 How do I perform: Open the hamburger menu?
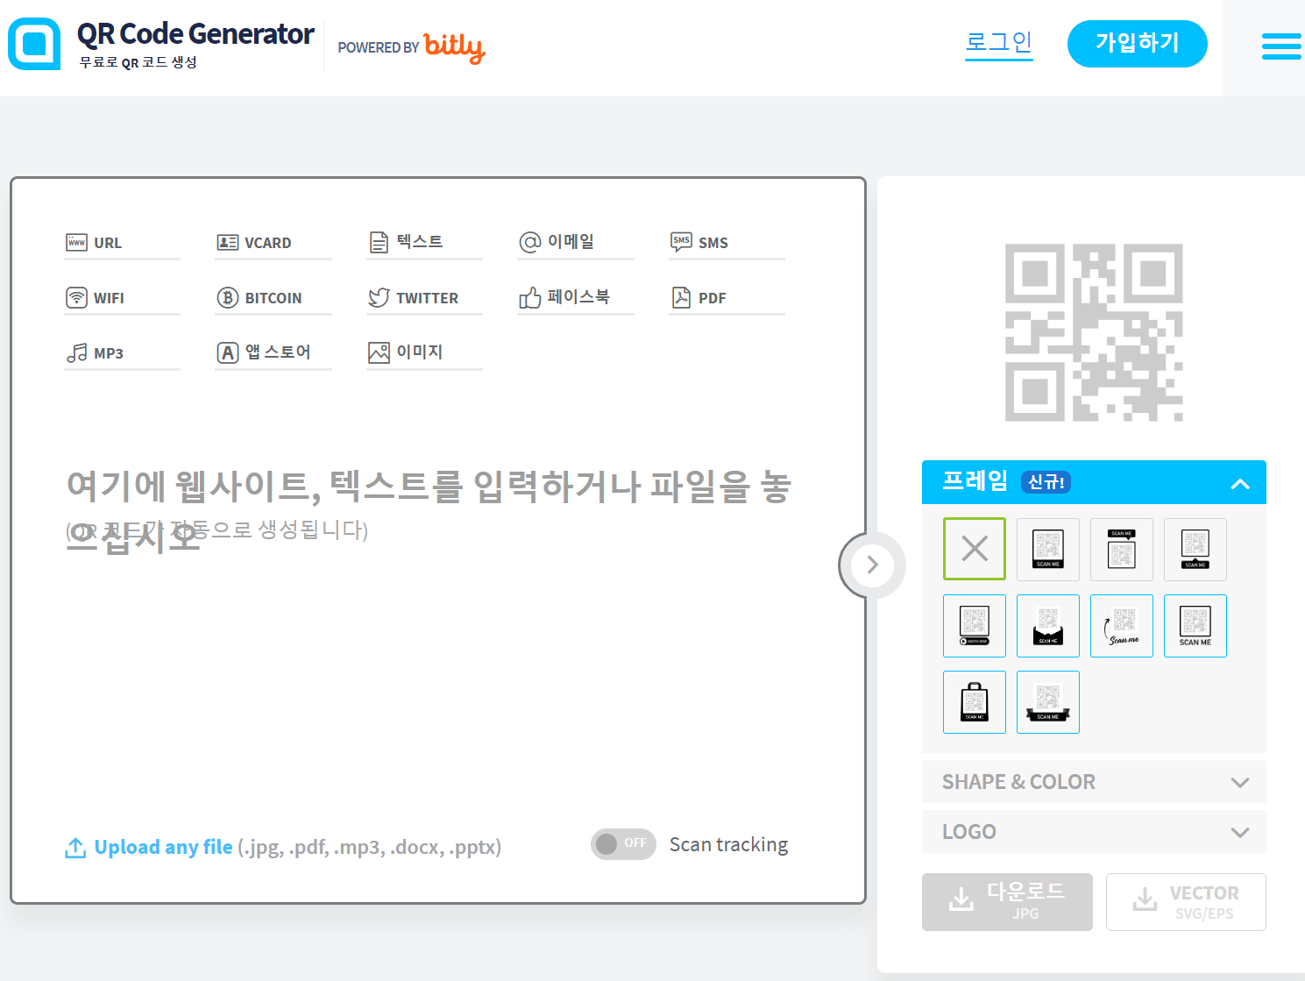click(1280, 46)
